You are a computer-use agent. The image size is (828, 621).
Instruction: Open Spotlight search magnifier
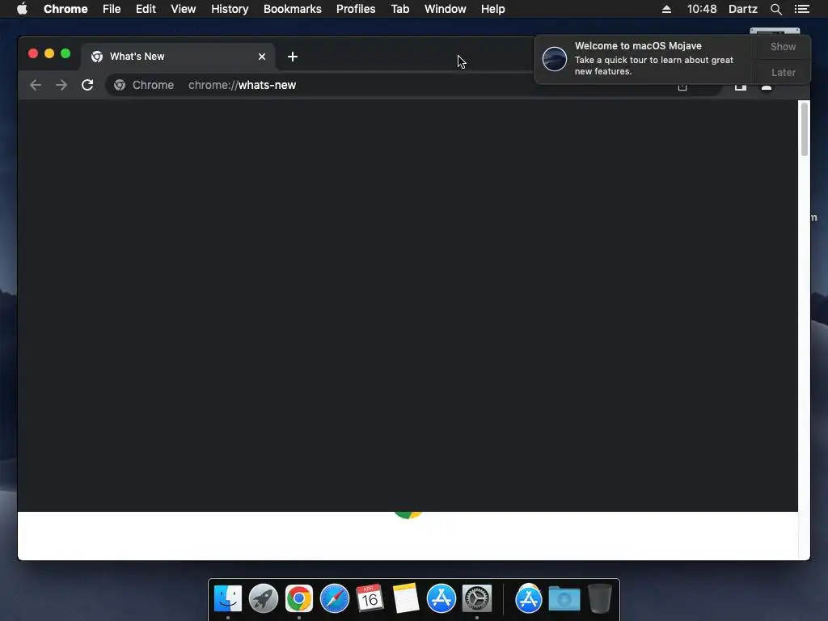click(775, 9)
